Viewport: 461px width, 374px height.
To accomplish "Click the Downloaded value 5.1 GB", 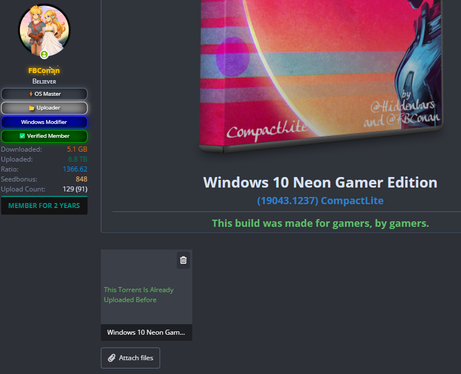I will [x=77, y=149].
